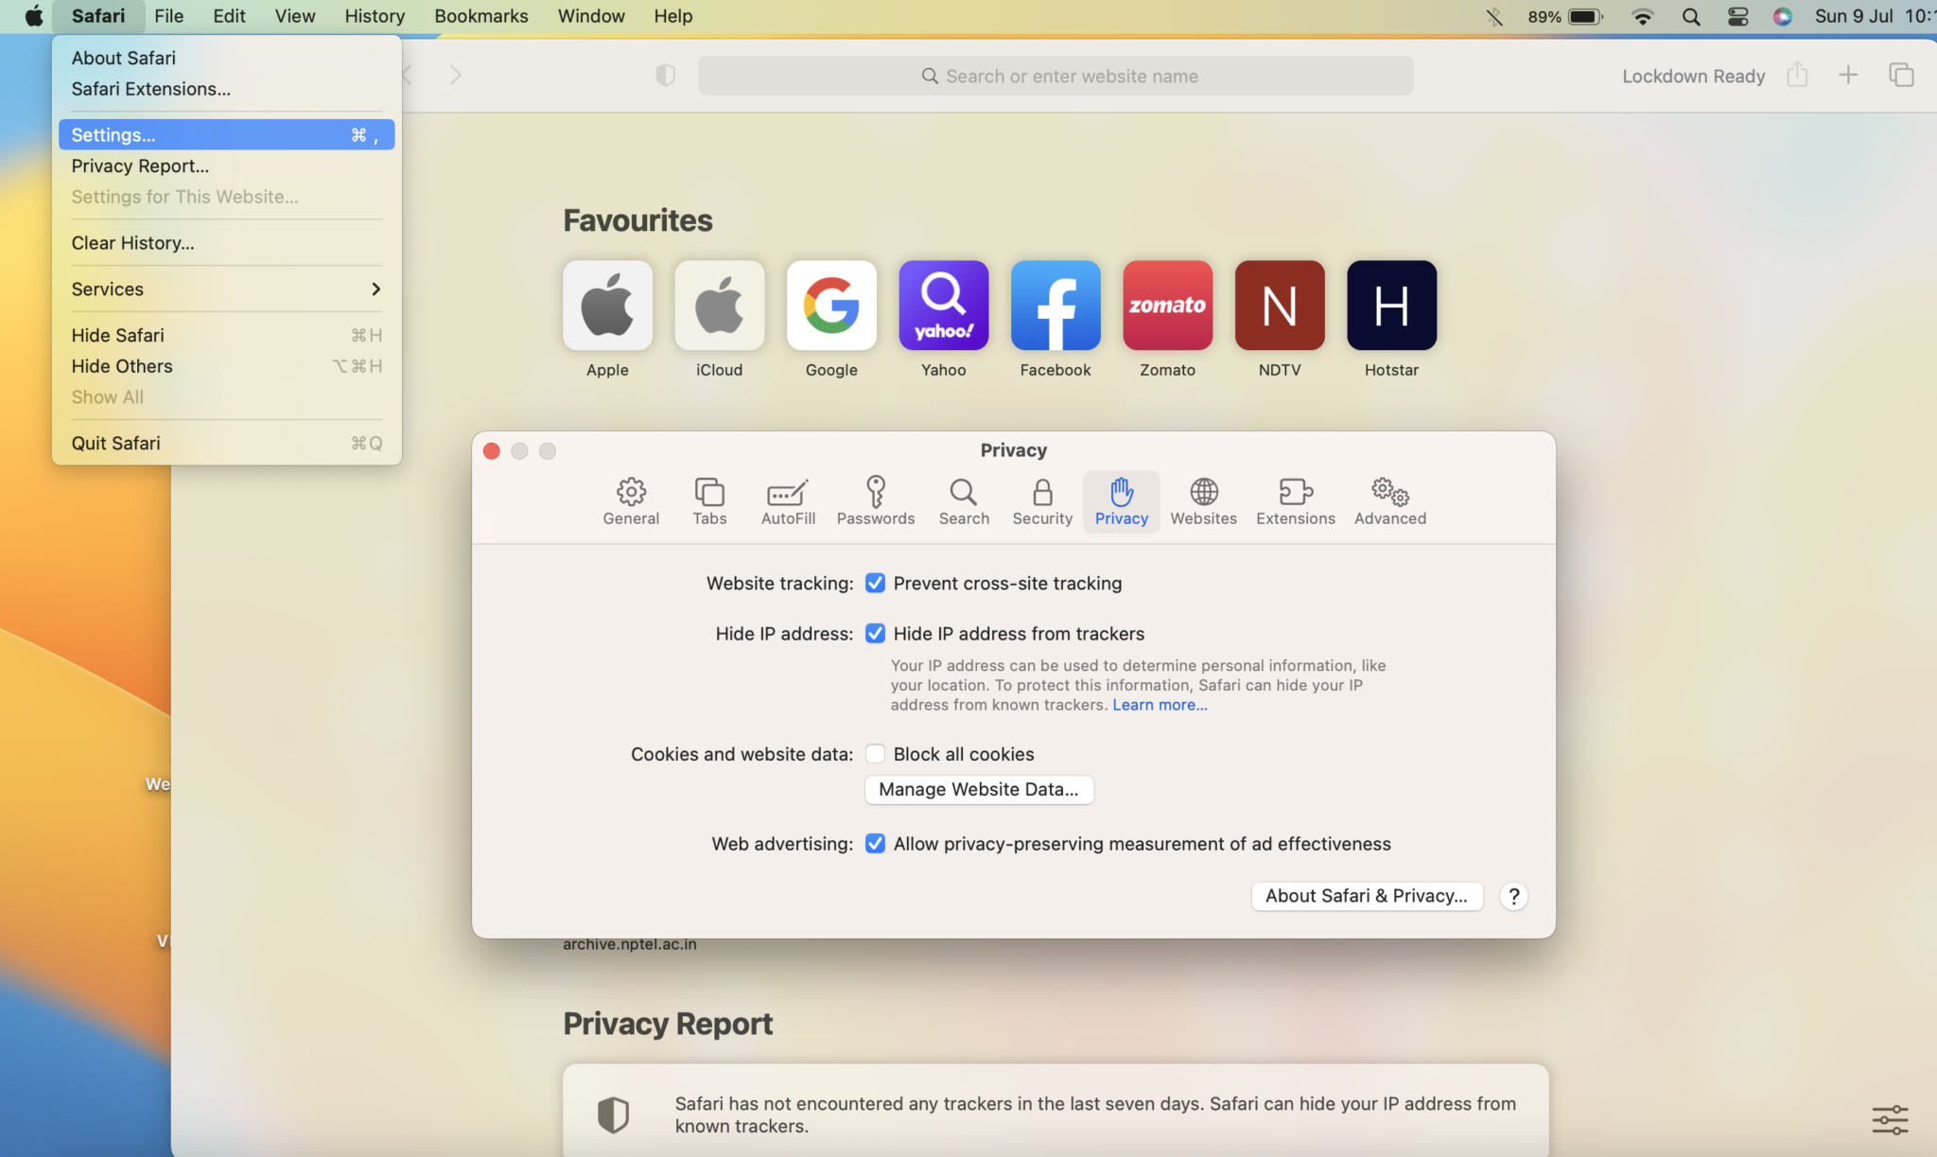Select Privacy Report menu option

coord(140,166)
